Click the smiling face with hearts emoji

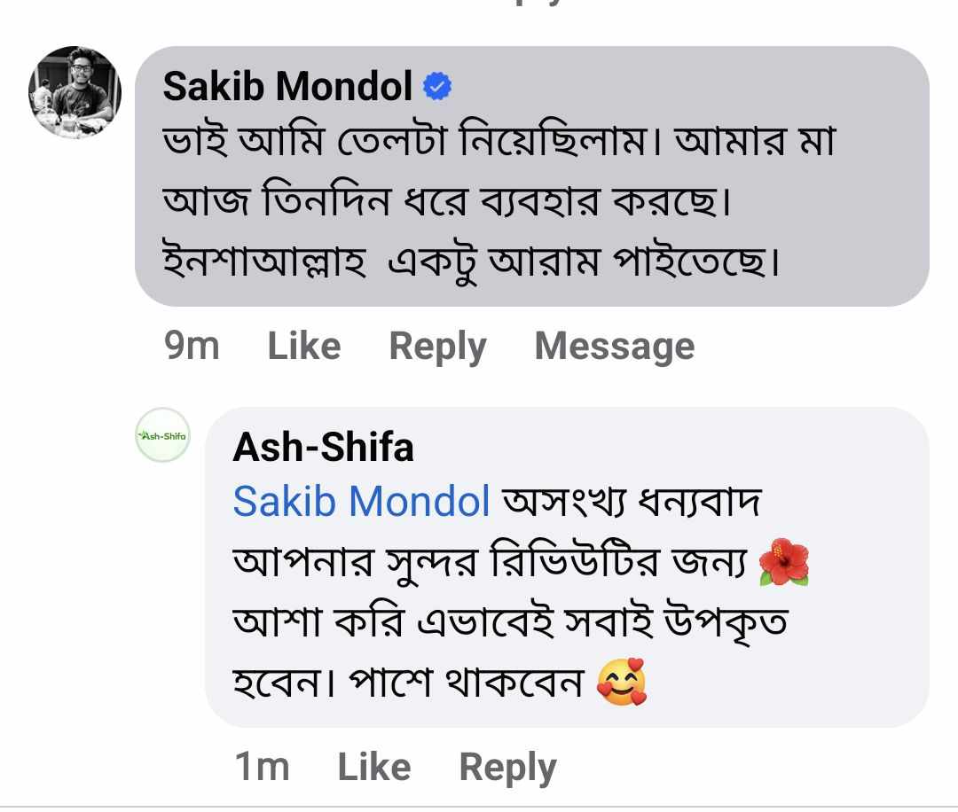click(621, 684)
